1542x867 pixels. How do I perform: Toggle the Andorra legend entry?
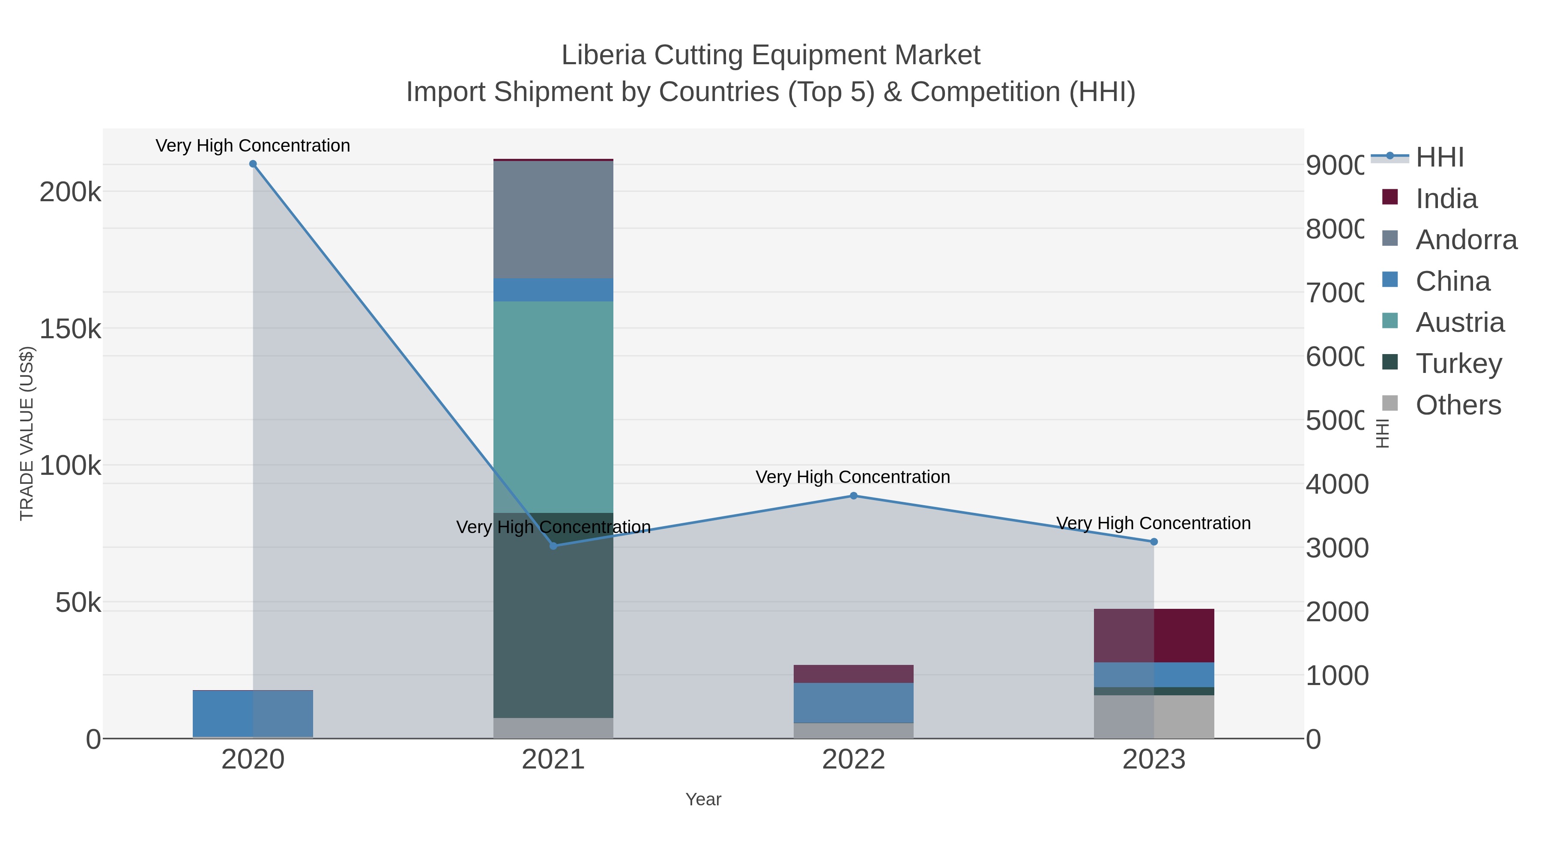pos(1449,240)
